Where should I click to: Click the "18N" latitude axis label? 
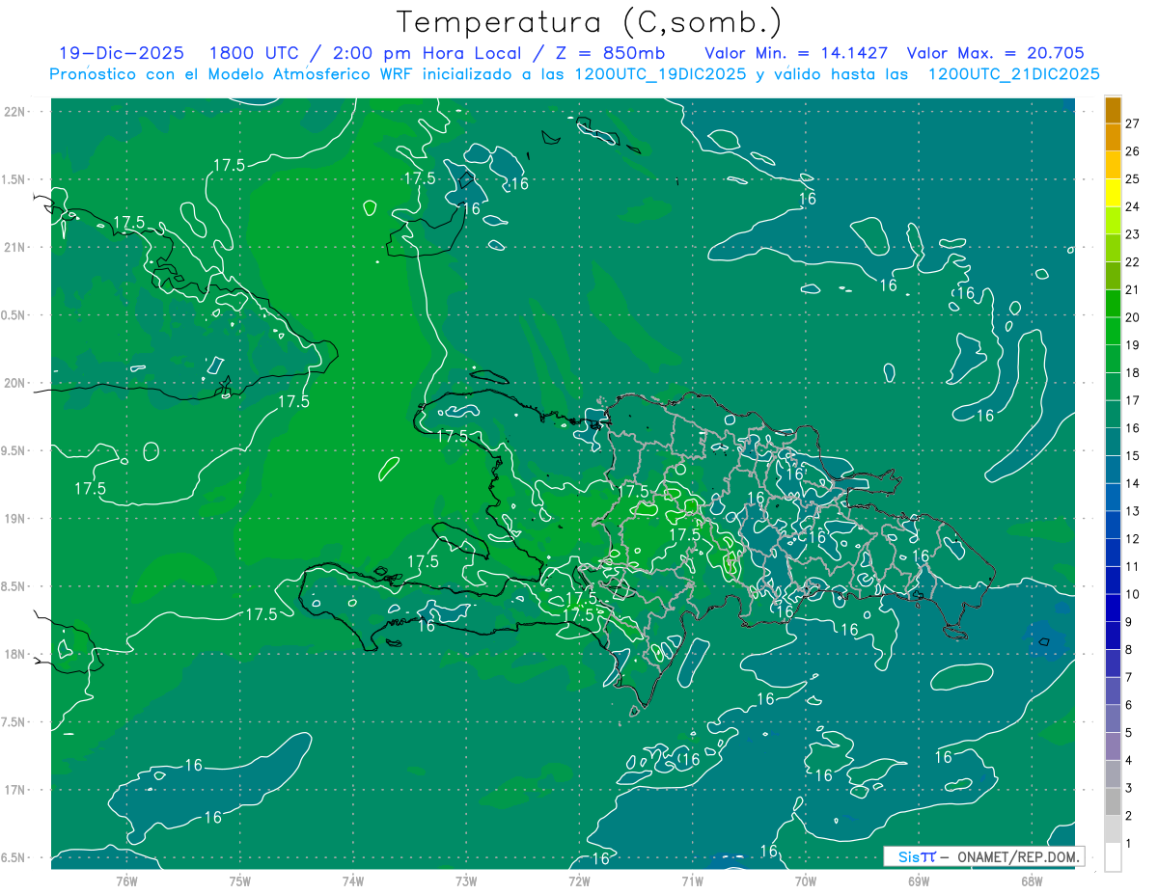tap(14, 655)
